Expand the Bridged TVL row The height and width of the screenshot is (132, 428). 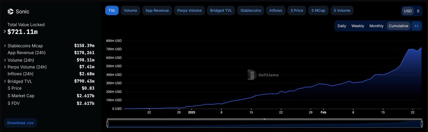5,81
